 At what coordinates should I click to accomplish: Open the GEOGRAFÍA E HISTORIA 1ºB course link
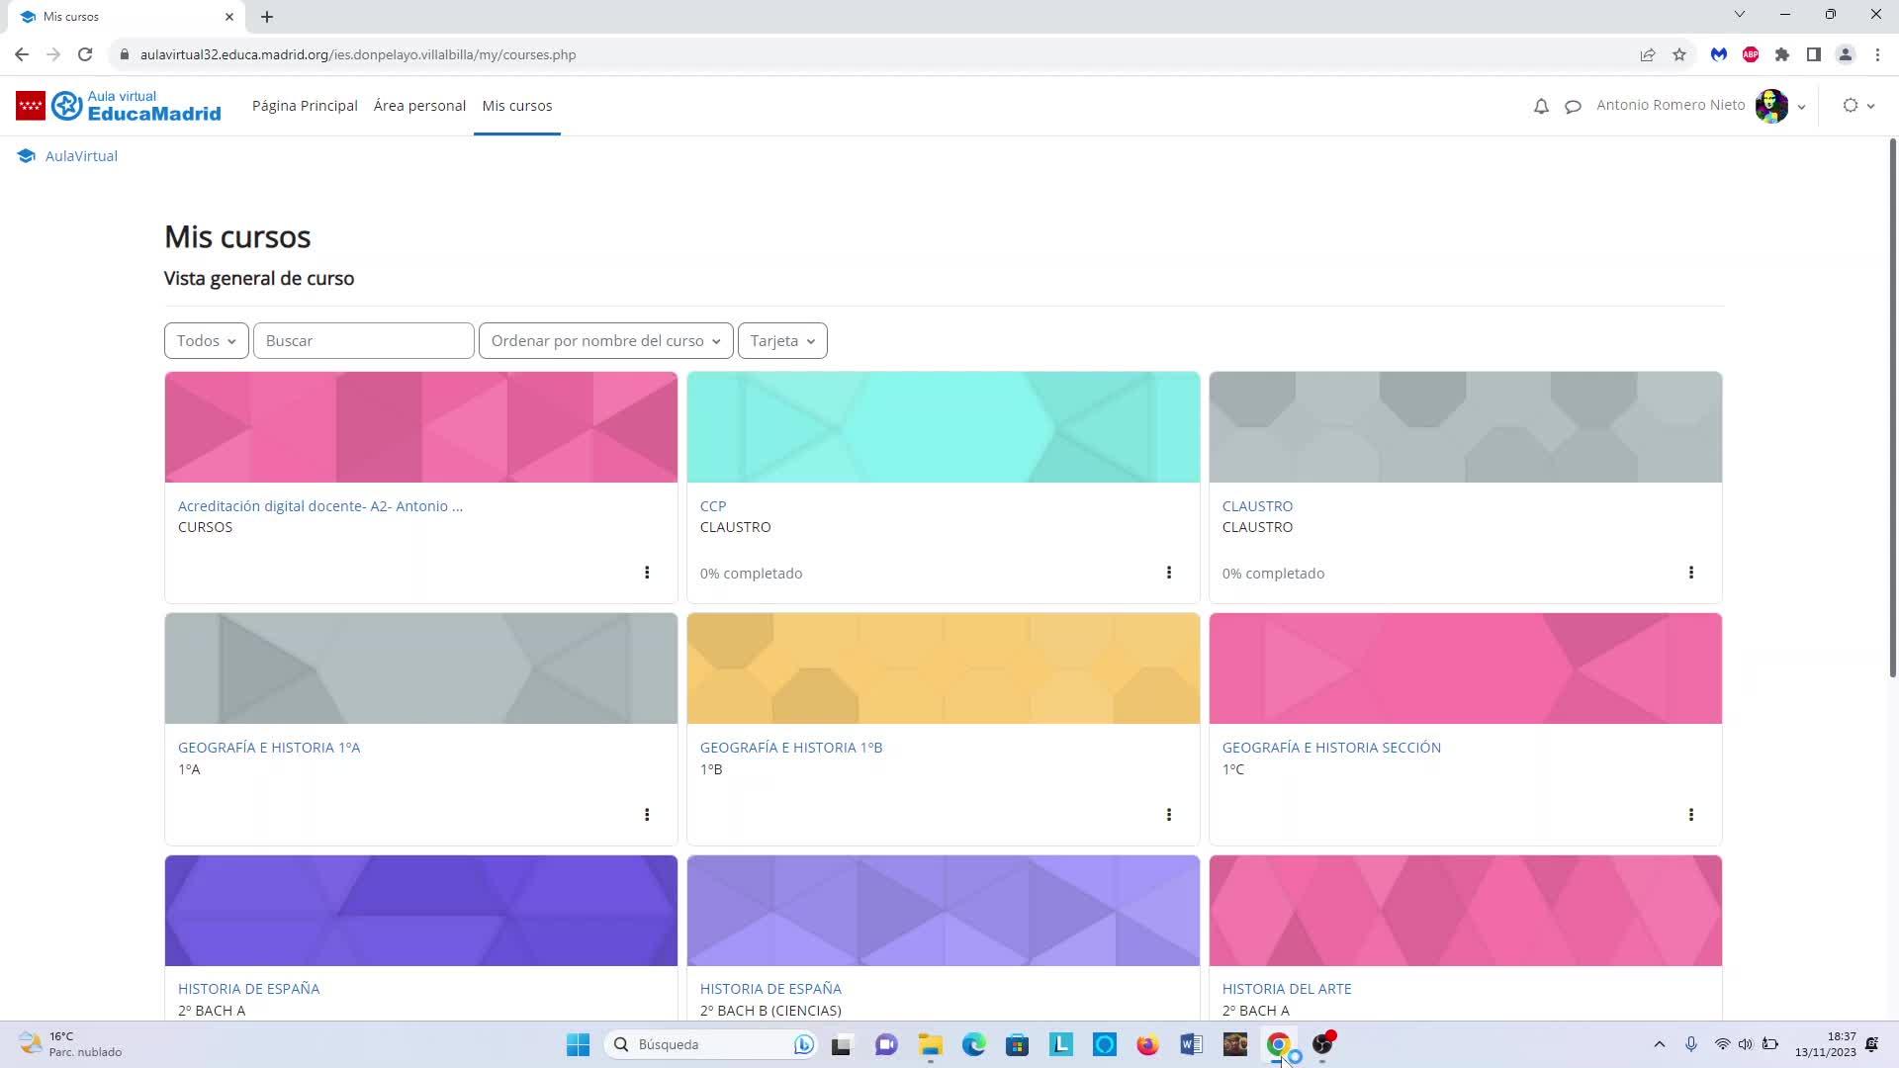point(791,748)
